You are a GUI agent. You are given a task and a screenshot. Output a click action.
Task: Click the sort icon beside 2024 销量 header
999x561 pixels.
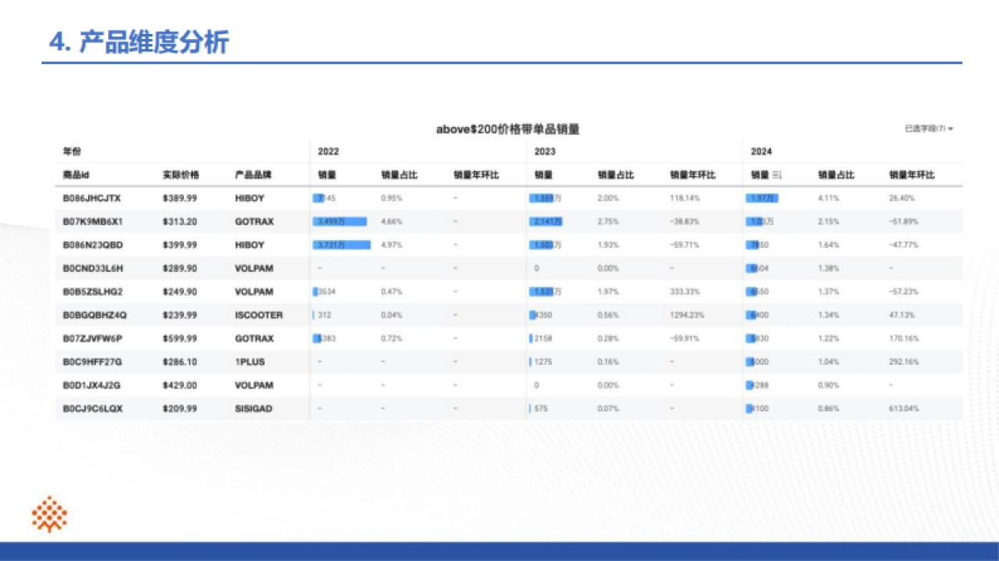[776, 175]
